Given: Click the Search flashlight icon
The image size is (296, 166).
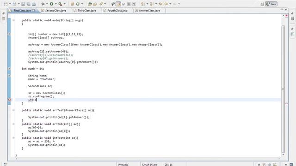Looking at the screenshot, I should pos(101,4).
